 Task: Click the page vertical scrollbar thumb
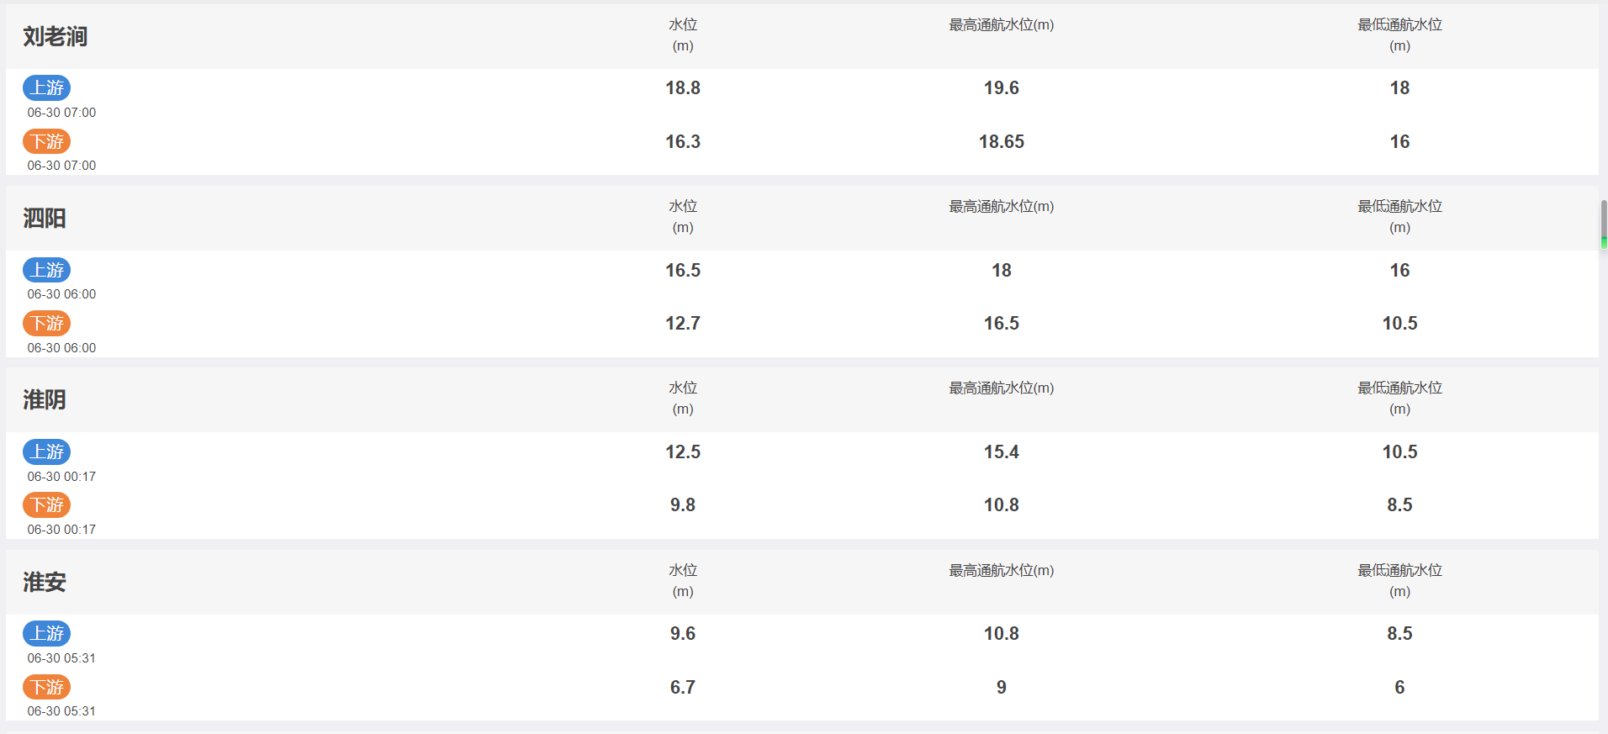click(1604, 224)
